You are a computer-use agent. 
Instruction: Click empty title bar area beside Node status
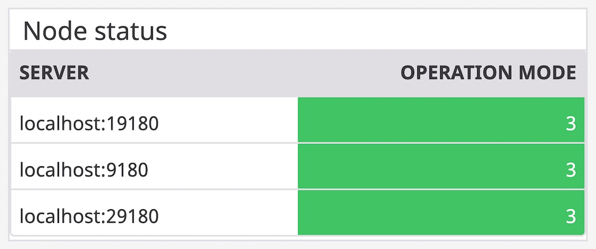(x=371, y=31)
